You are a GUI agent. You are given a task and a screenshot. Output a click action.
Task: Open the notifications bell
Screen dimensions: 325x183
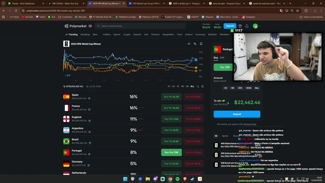(247, 26)
